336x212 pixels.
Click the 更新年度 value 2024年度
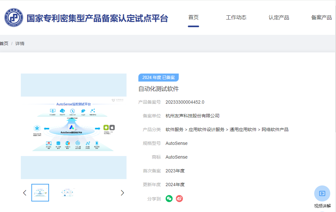(175, 185)
